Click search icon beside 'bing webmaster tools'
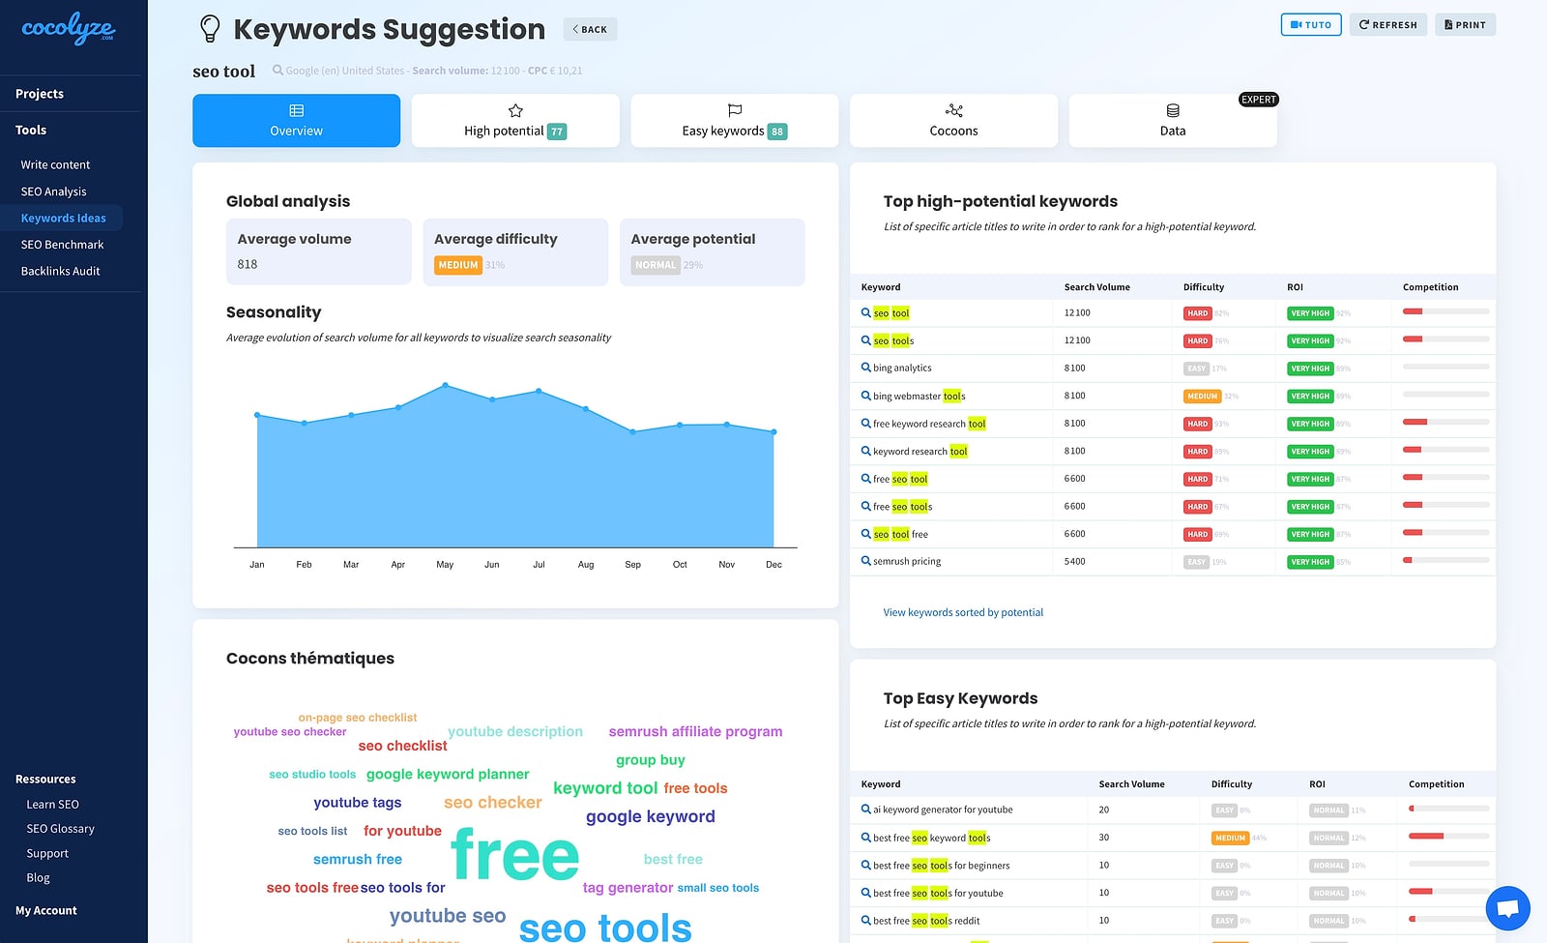Viewport: 1547px width, 943px height. pyautogui.click(x=865, y=396)
